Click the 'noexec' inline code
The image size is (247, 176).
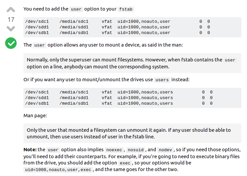114,150
